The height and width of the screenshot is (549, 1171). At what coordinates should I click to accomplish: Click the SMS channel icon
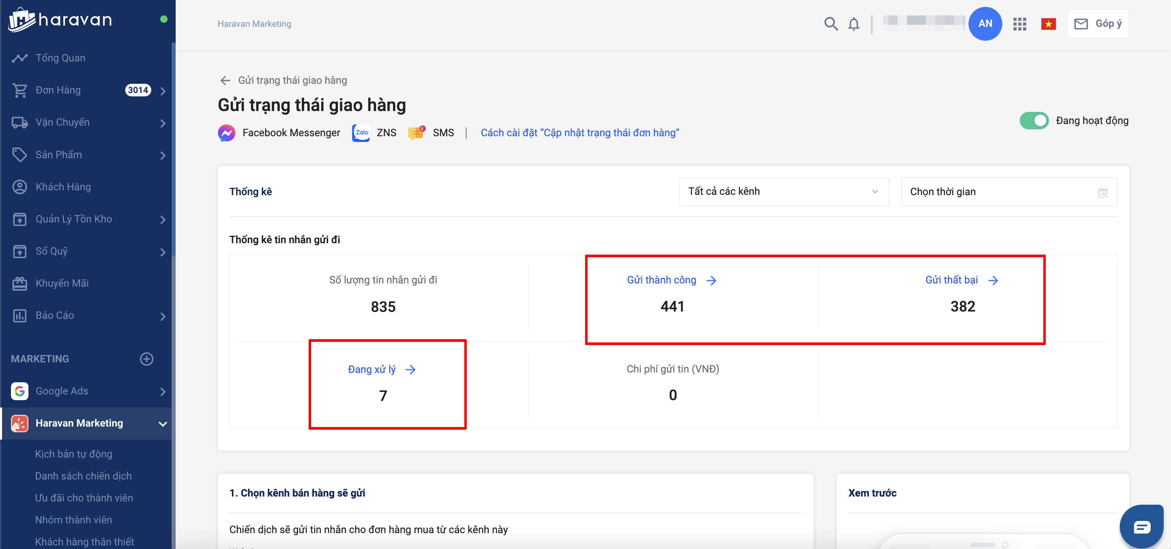(416, 133)
